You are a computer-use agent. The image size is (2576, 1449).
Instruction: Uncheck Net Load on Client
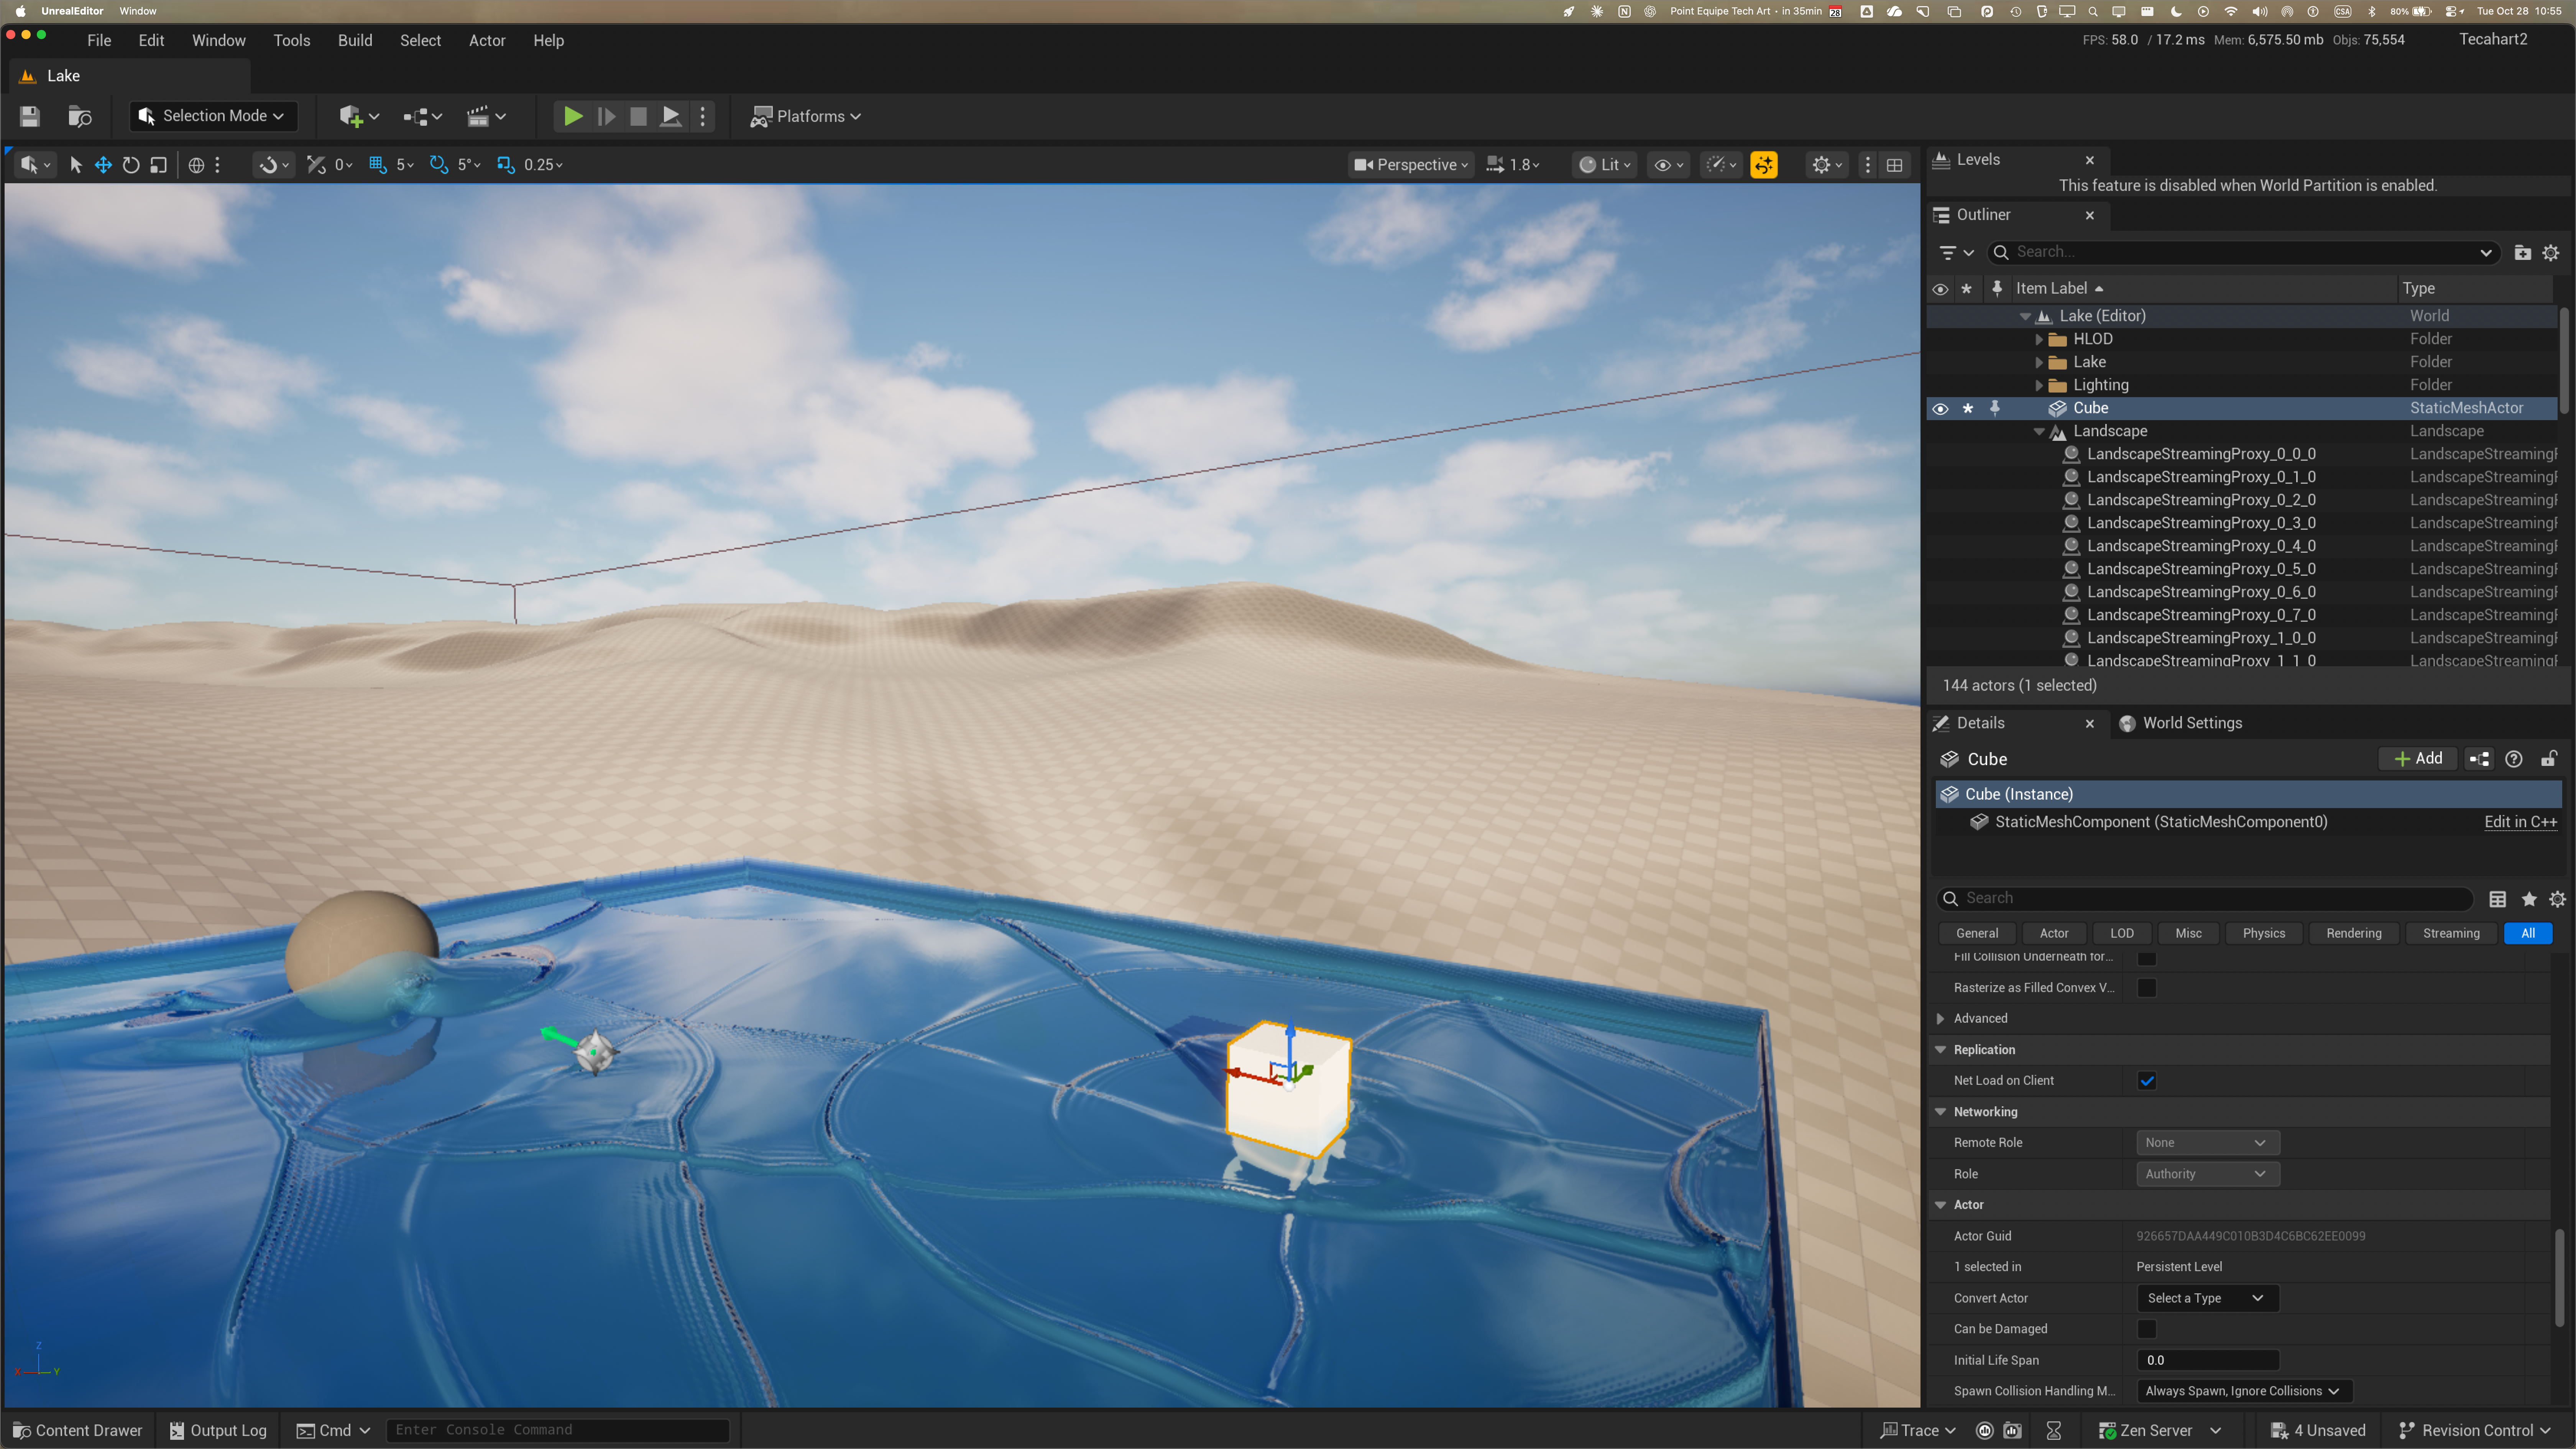(2147, 1081)
